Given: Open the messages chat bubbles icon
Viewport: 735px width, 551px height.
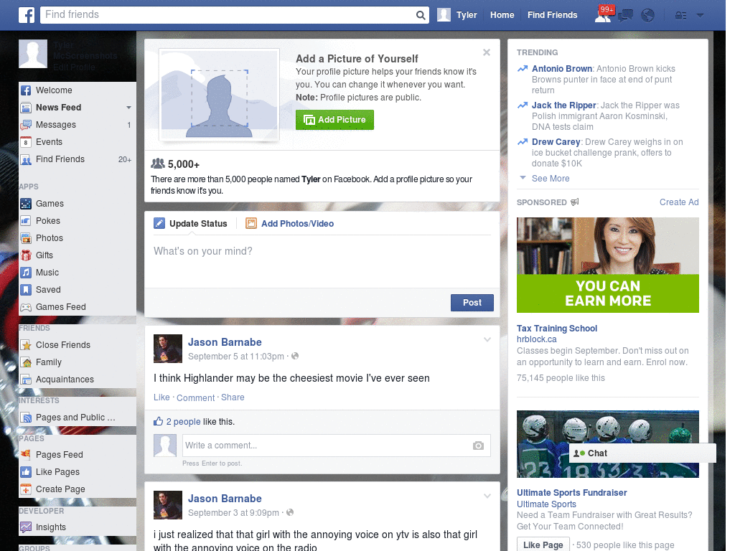Looking at the screenshot, I should pyautogui.click(x=625, y=16).
